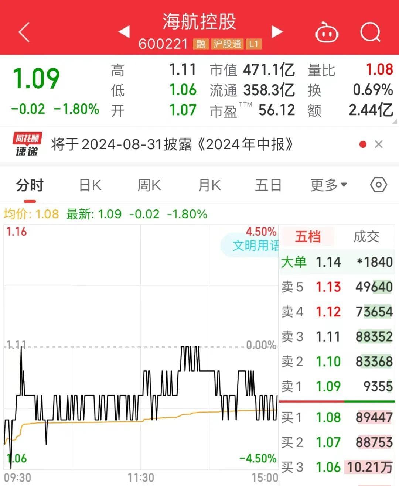This screenshot has width=399, height=486.
Task: Go back using the left chevron
Action: click(x=24, y=32)
